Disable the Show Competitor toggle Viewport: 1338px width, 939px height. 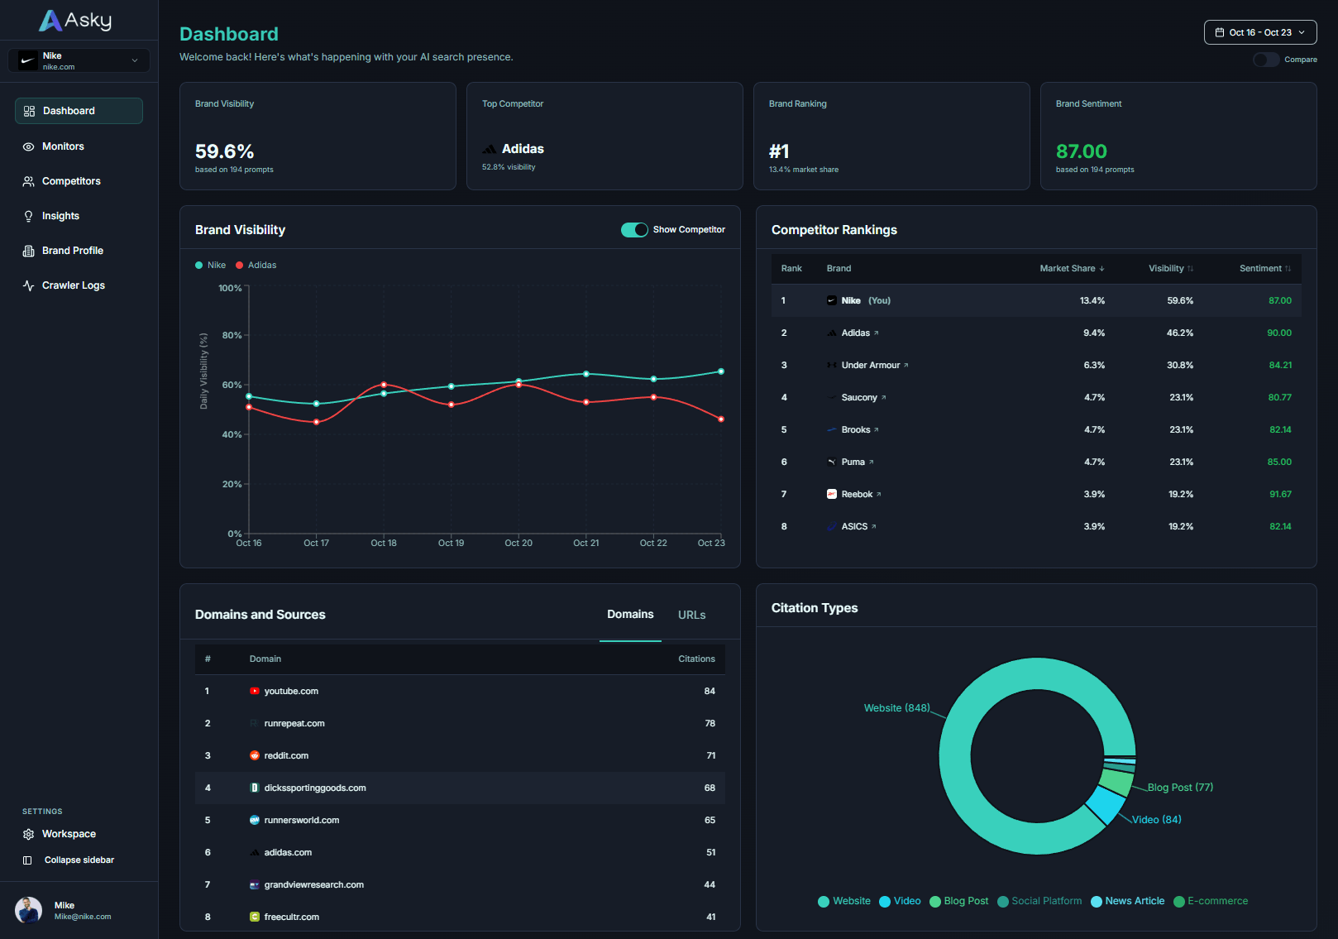point(634,229)
